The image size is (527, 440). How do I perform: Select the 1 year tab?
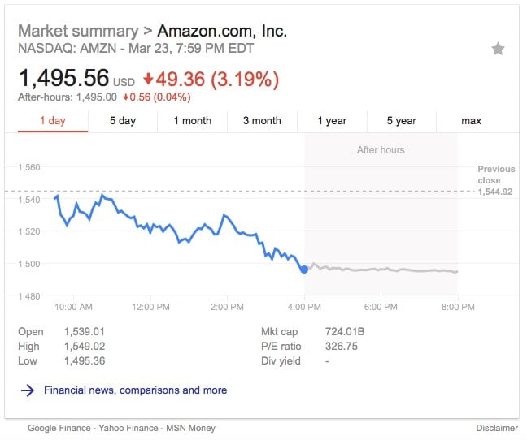pos(332,121)
